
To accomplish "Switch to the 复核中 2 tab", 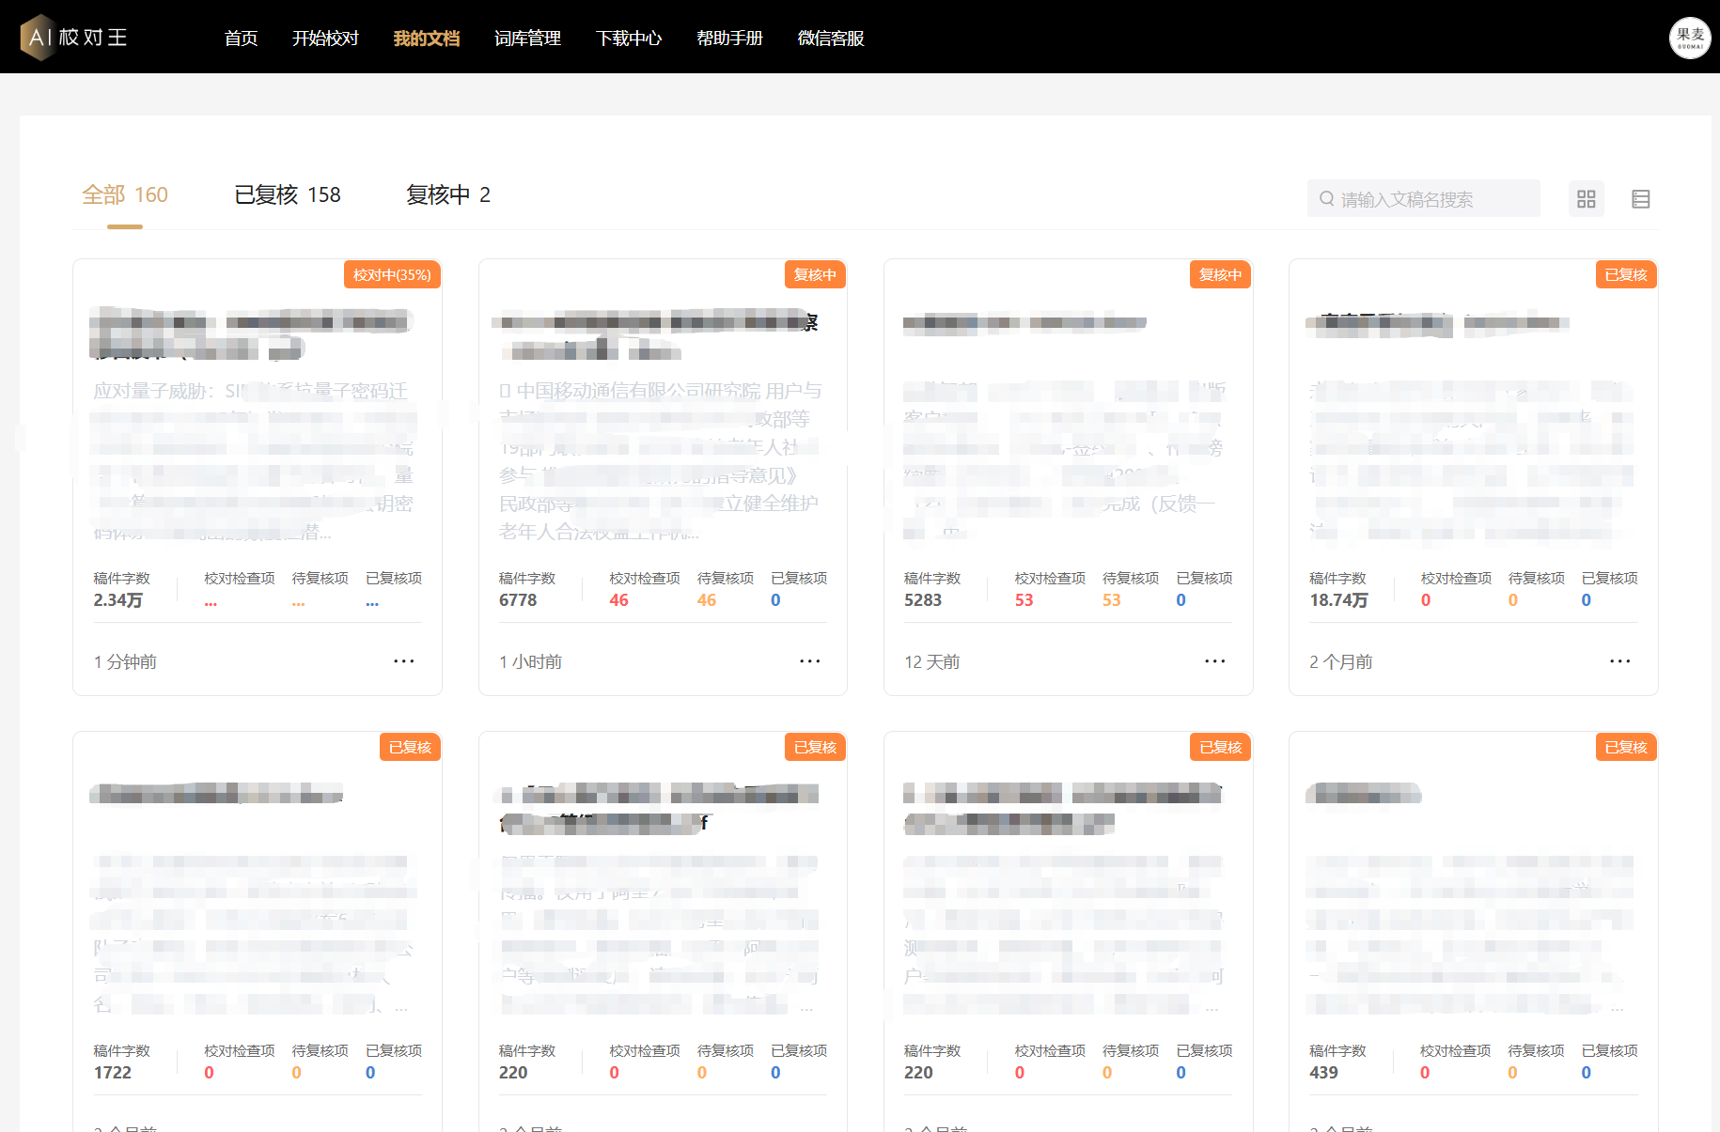I will click(x=447, y=195).
